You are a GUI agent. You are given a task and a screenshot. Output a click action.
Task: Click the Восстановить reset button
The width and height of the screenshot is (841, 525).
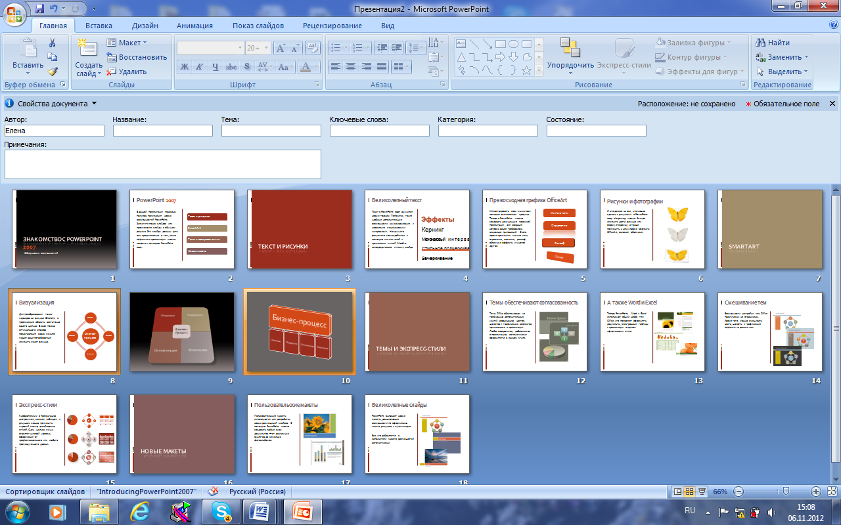137,57
